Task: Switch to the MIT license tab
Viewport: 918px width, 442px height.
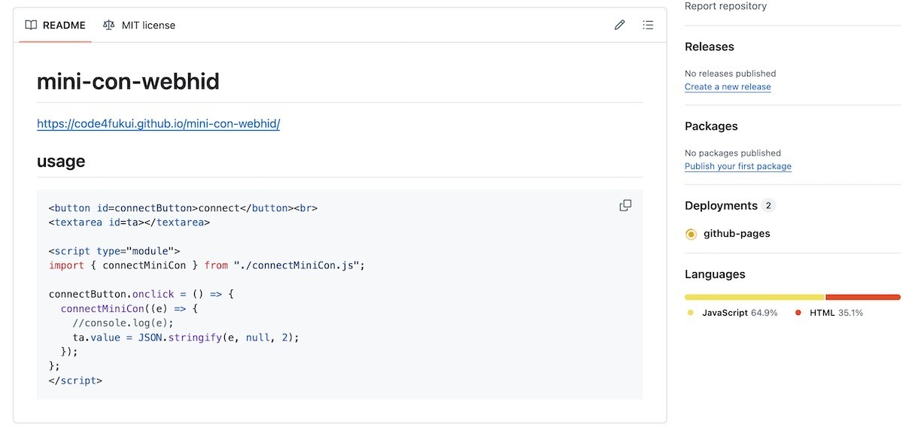Action: (139, 25)
